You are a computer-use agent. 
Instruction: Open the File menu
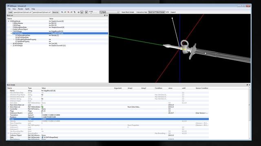click(x=9, y=9)
